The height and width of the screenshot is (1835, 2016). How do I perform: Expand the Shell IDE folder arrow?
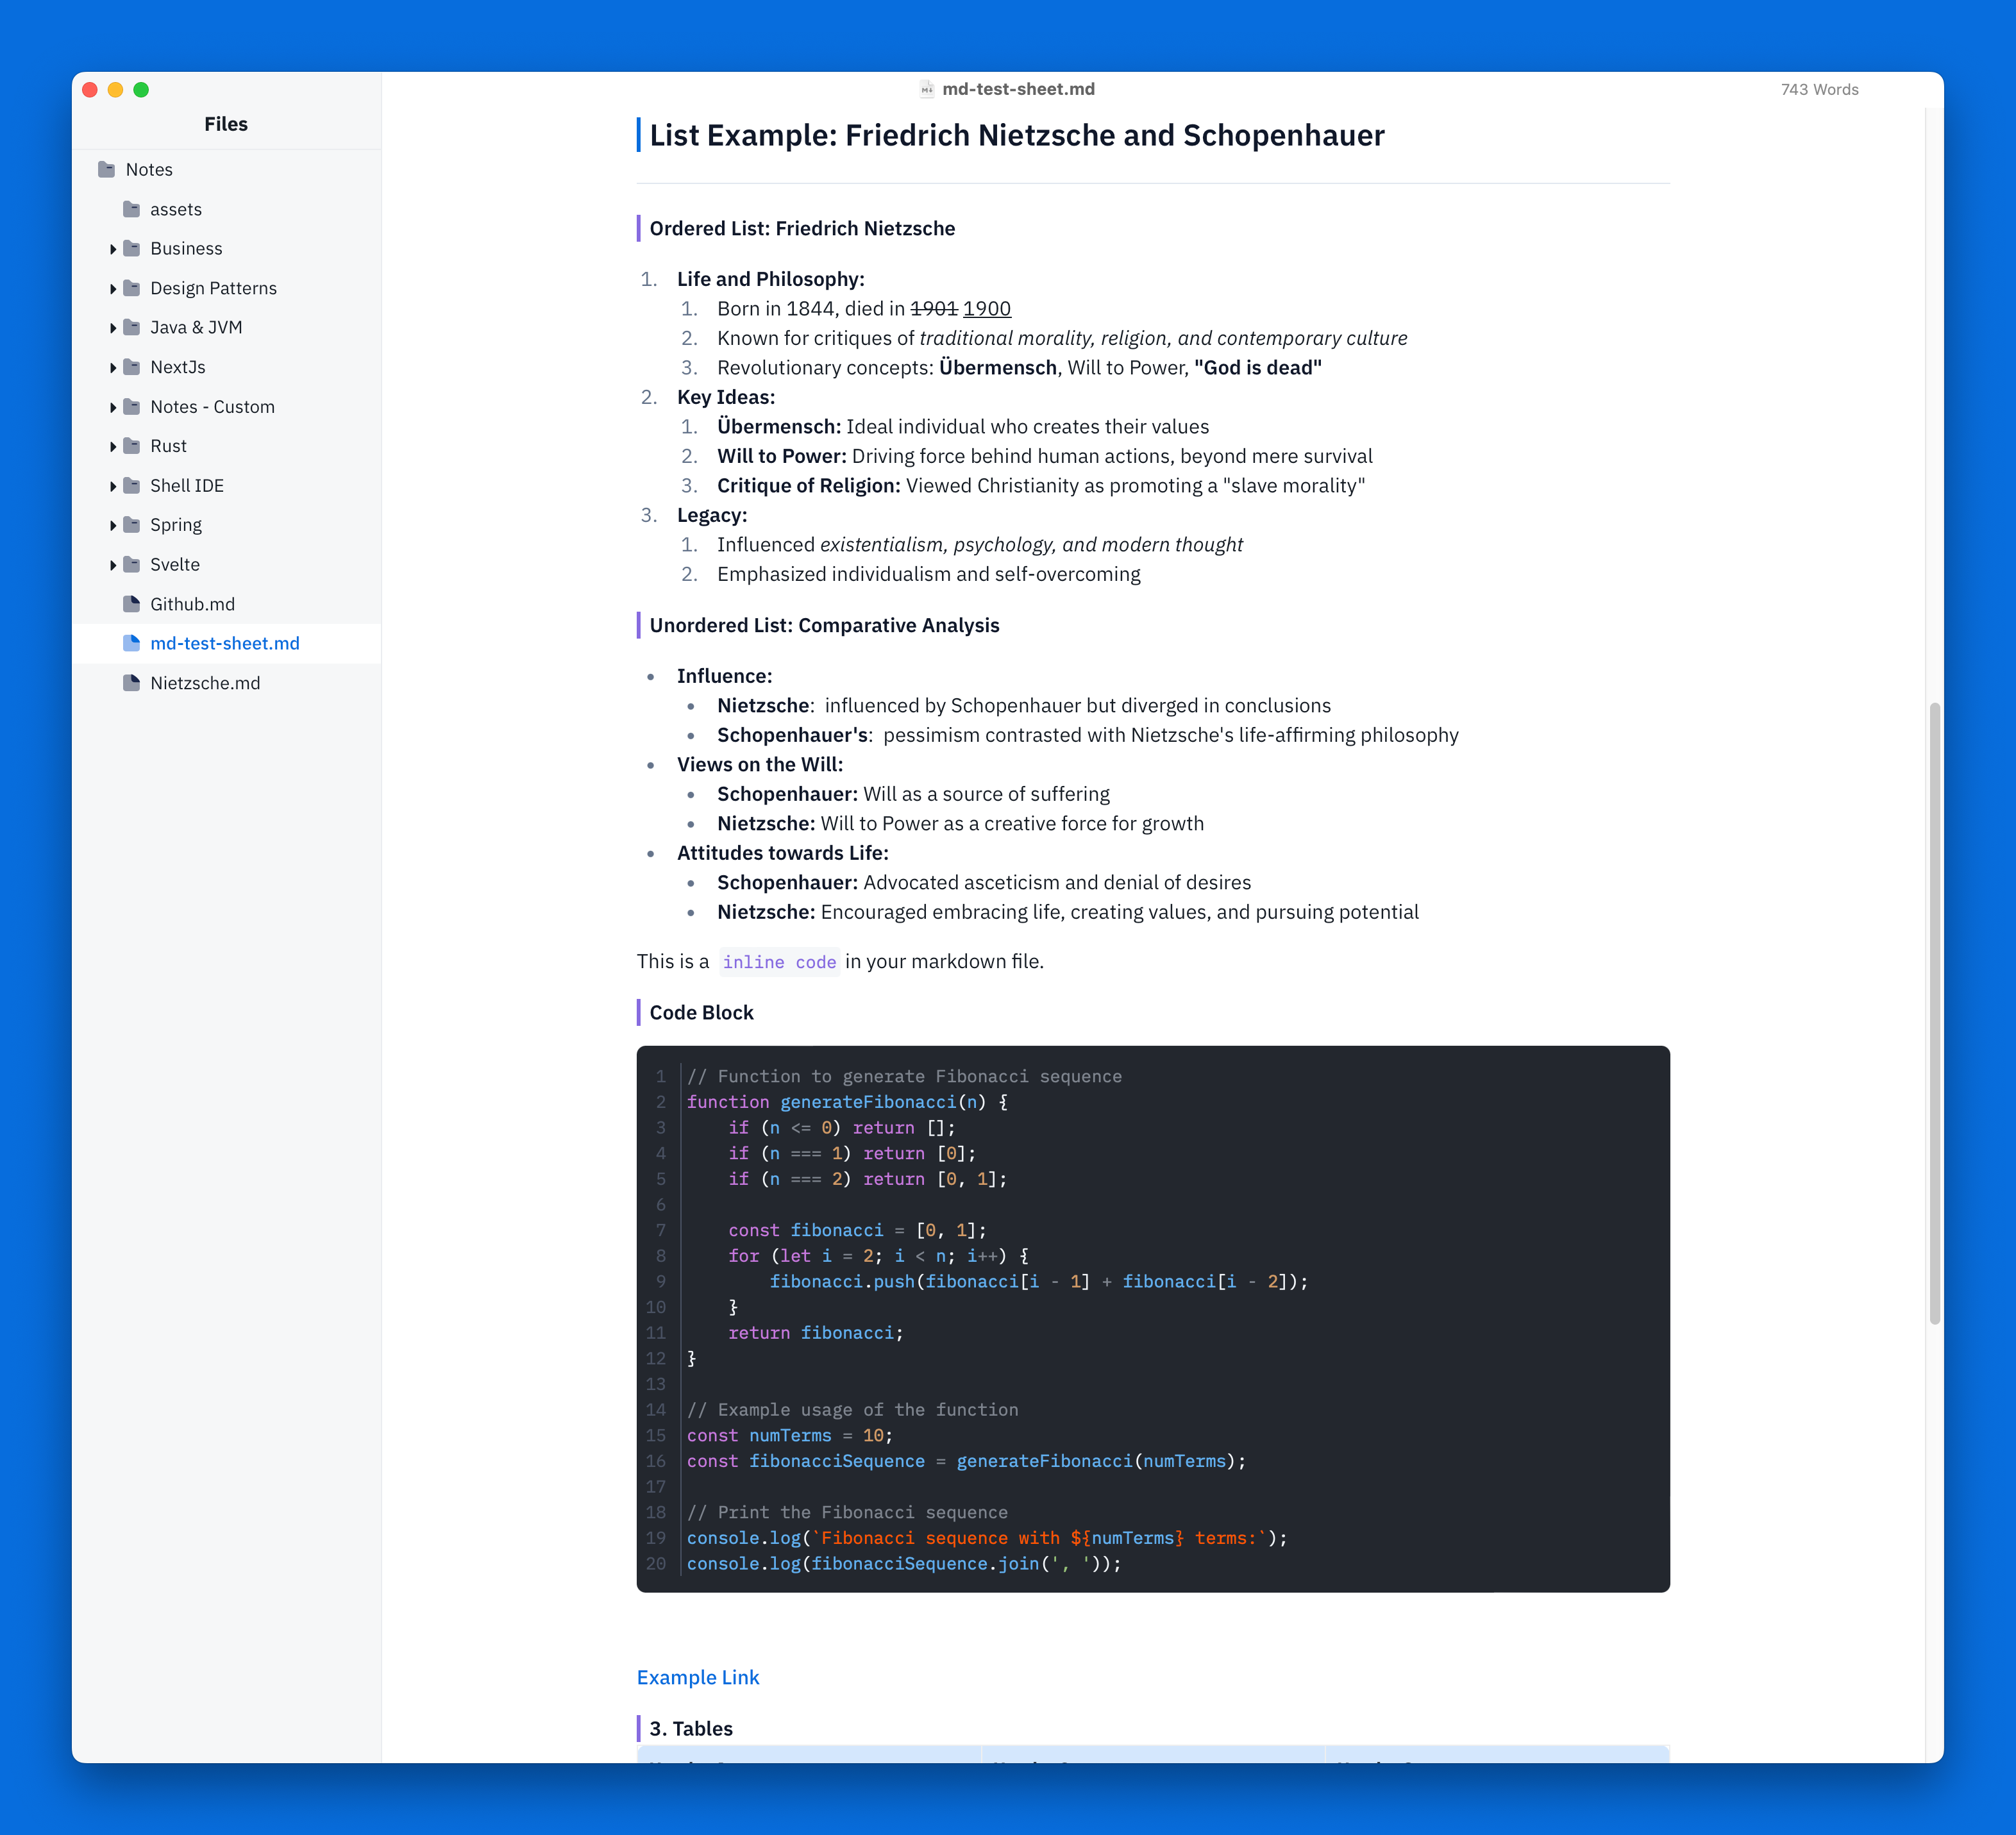113,486
